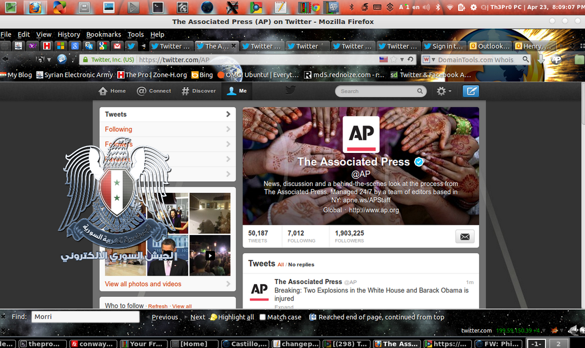
Task: Click Next in the find bar
Action: (198, 317)
